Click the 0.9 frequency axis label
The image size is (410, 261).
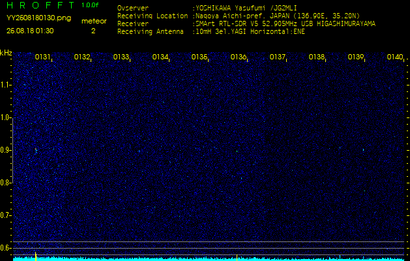click(x=5, y=150)
